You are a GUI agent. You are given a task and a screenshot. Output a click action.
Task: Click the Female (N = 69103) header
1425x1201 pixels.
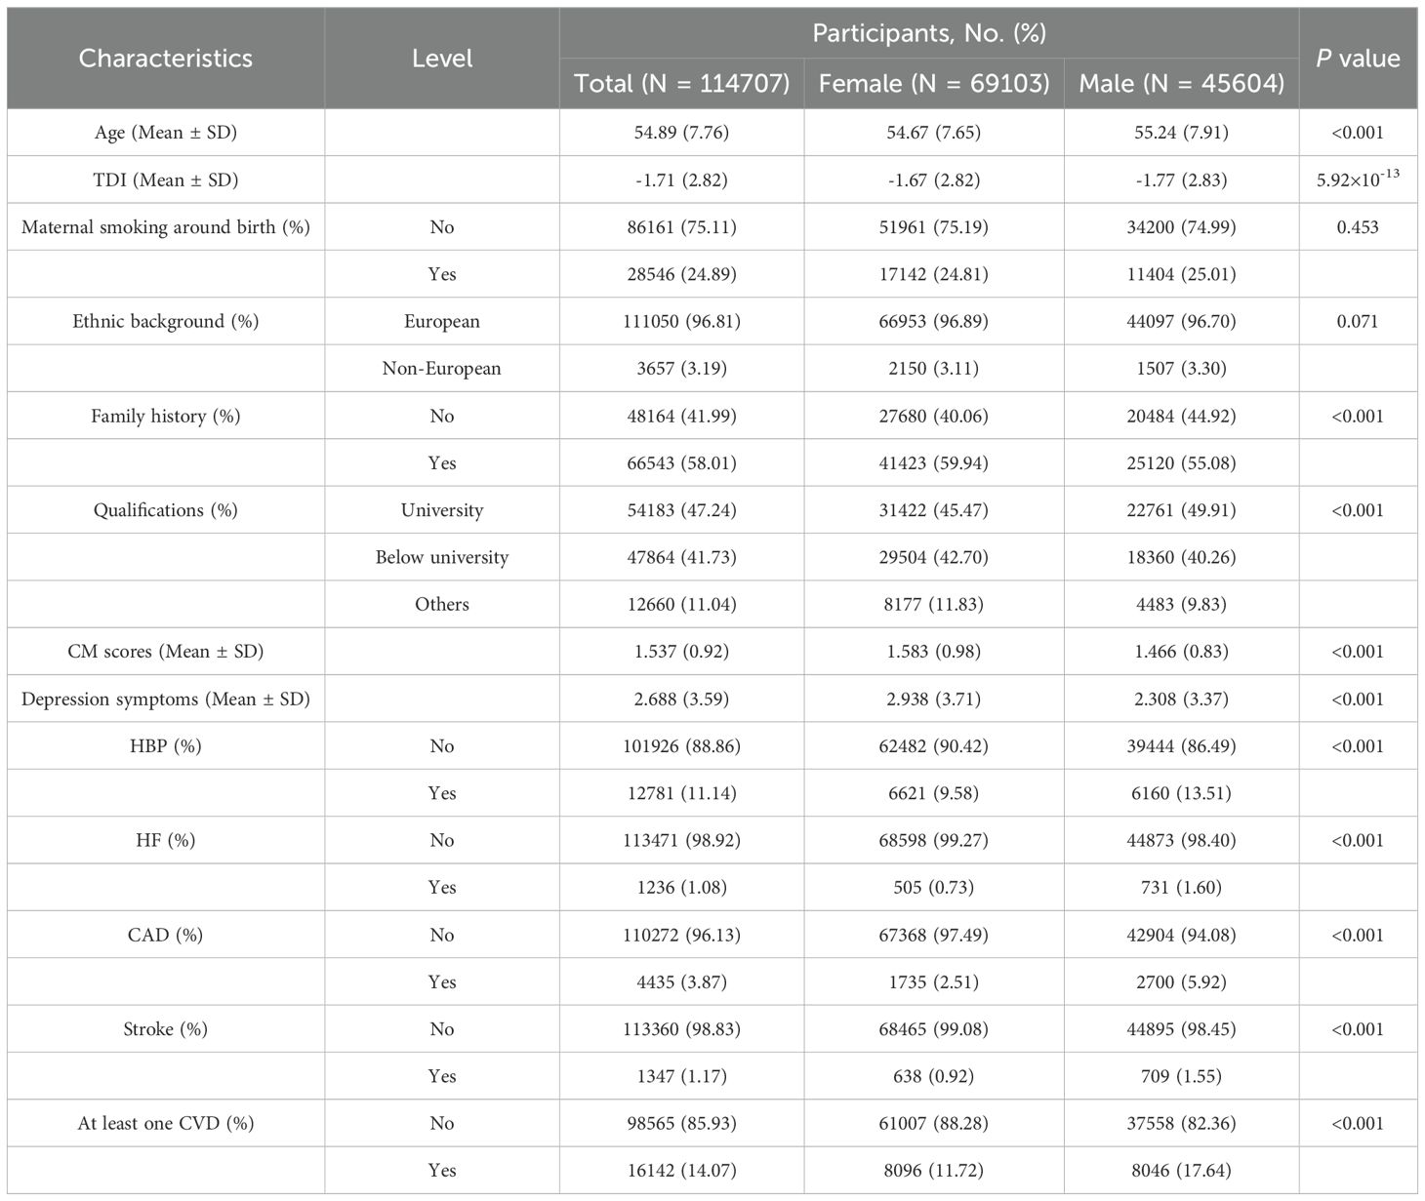[934, 83]
